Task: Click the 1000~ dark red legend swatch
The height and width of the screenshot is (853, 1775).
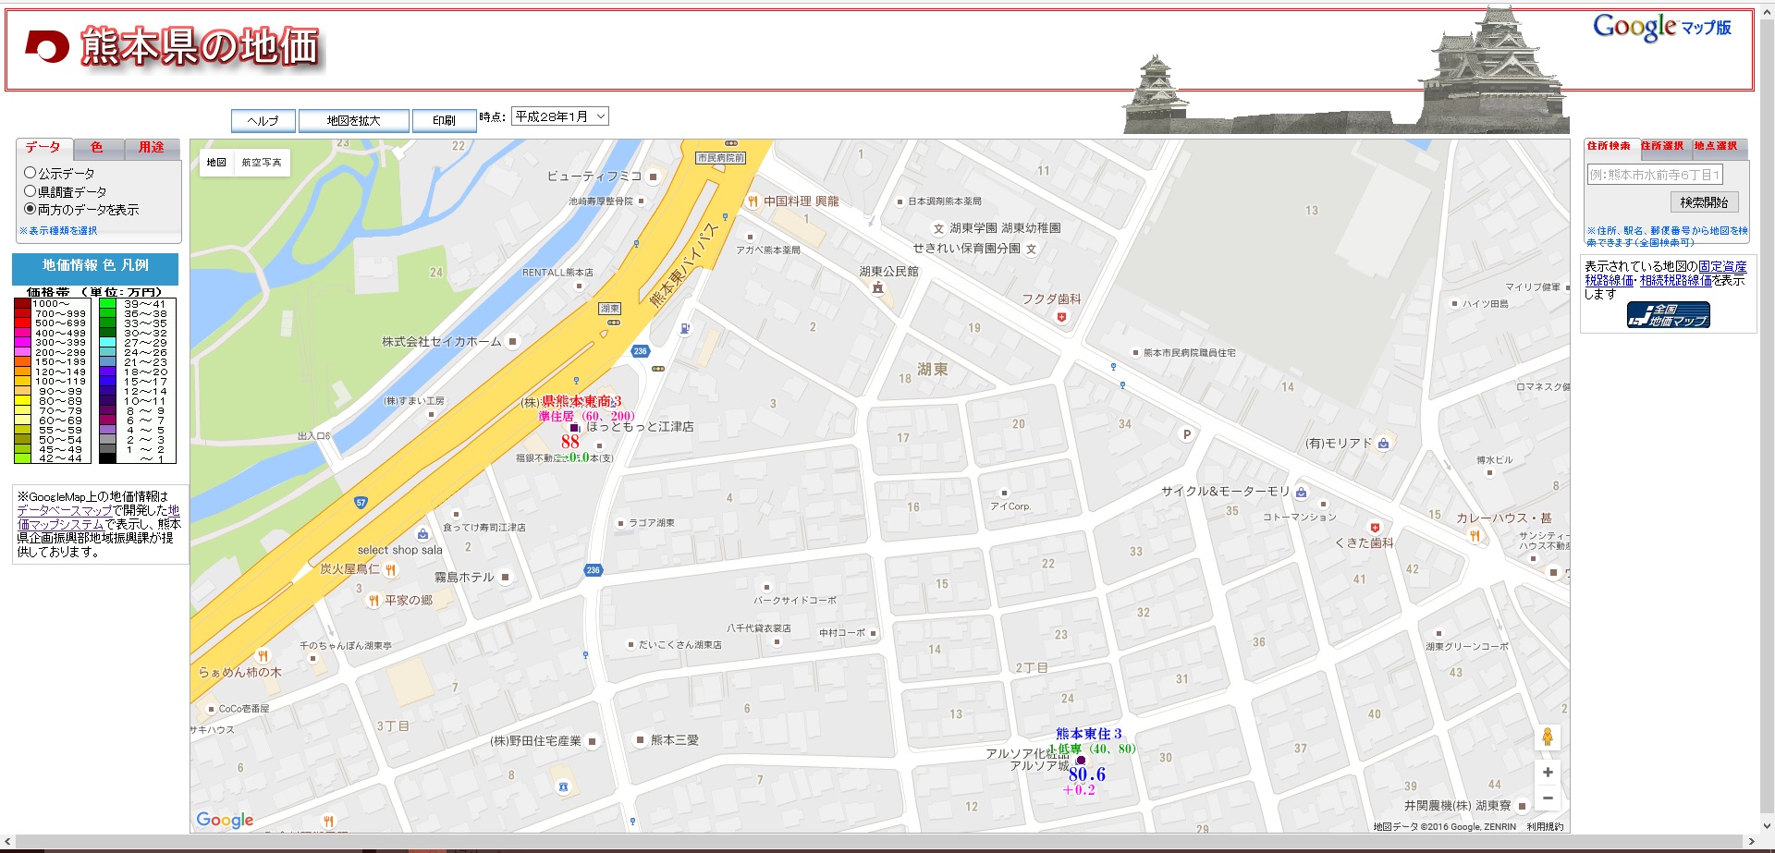Action: (22, 304)
